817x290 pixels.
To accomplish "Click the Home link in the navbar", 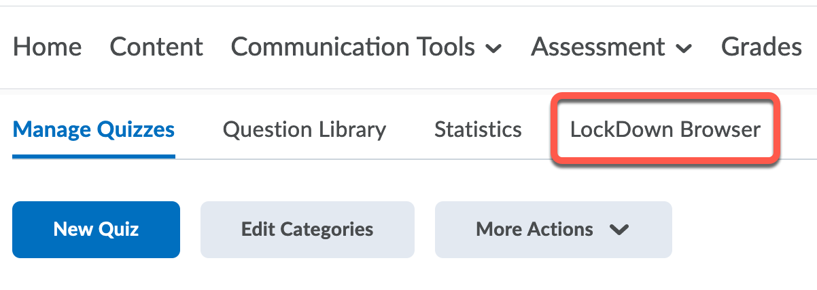I will click(48, 47).
